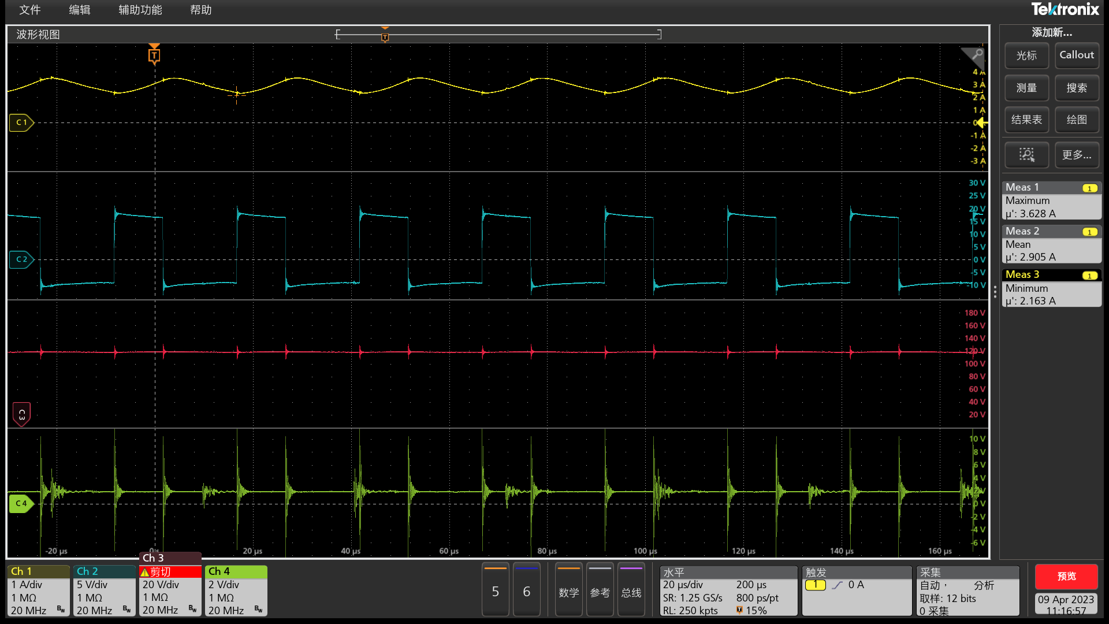Click the trigger marker in overview bar
The image size is (1109, 624).
[385, 36]
